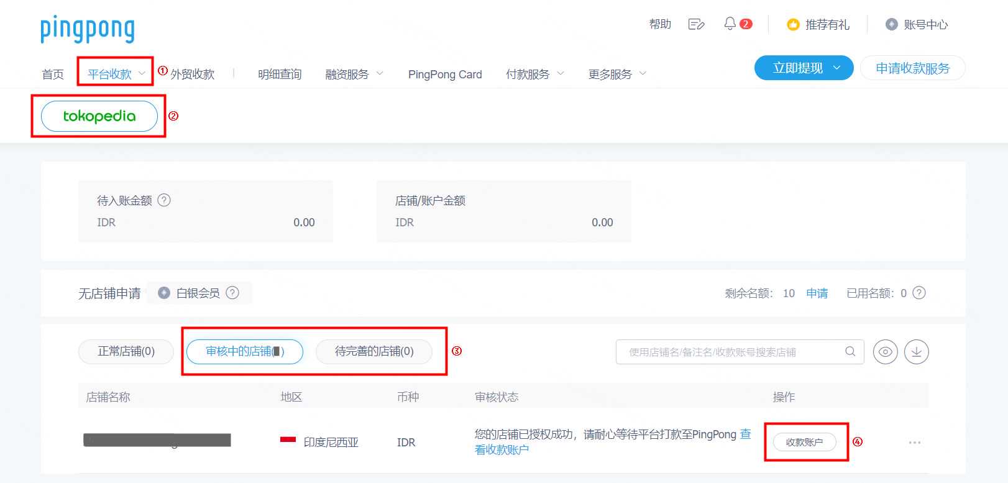The image size is (1008, 483).
Task: Click the 币种 column header
Action: [408, 397]
